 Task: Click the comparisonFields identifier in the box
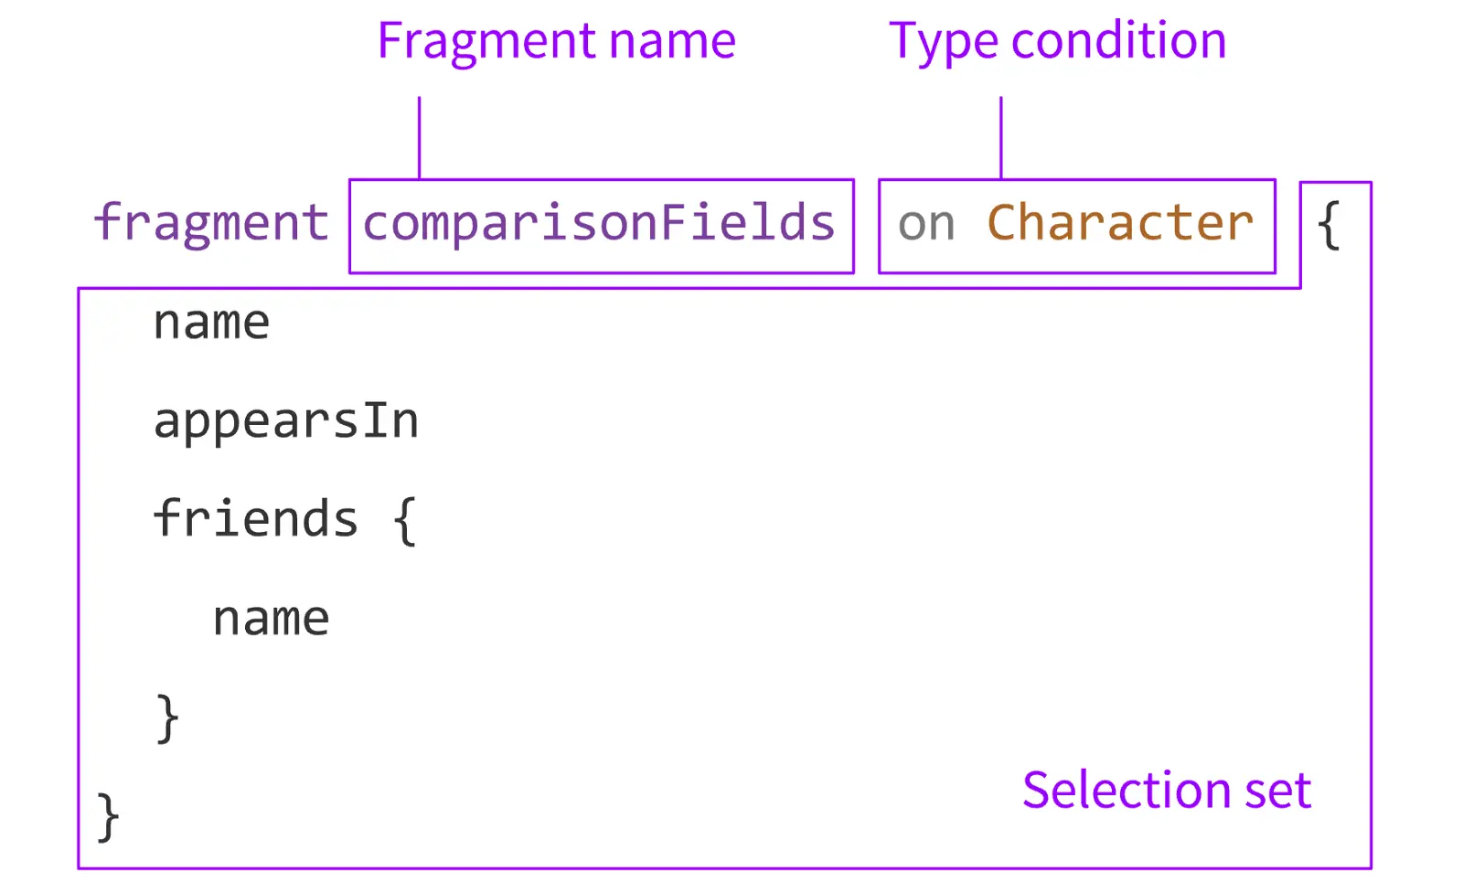point(599,224)
